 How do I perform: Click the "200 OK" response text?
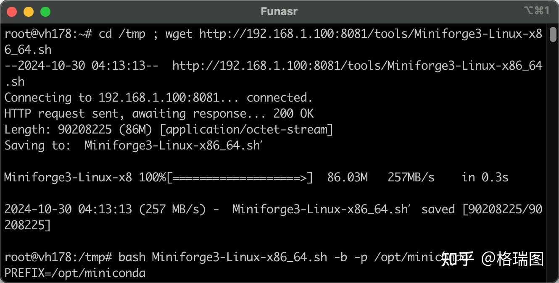[x=293, y=113]
